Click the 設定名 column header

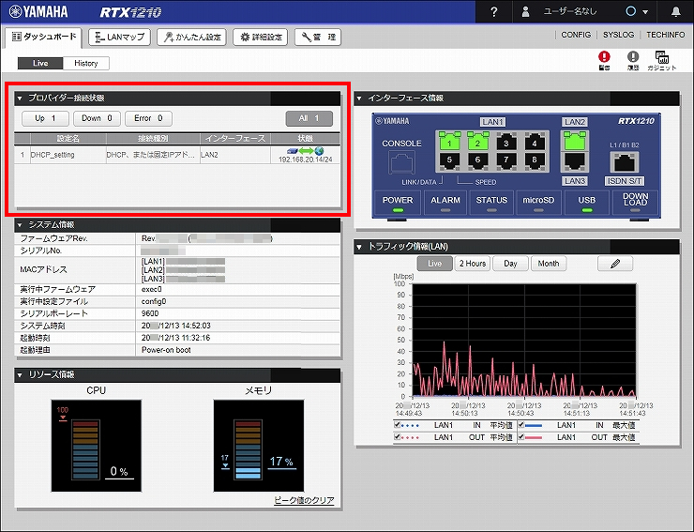(68, 139)
